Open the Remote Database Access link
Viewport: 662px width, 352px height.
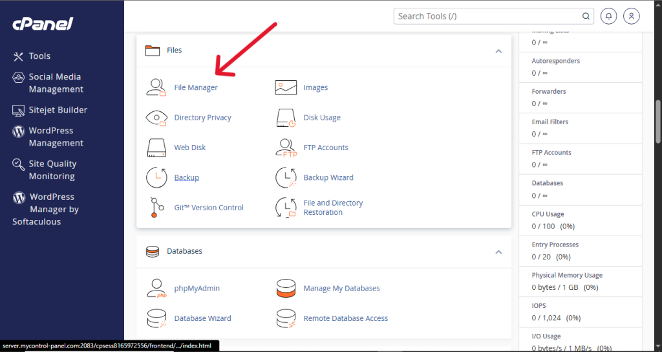[x=346, y=318]
